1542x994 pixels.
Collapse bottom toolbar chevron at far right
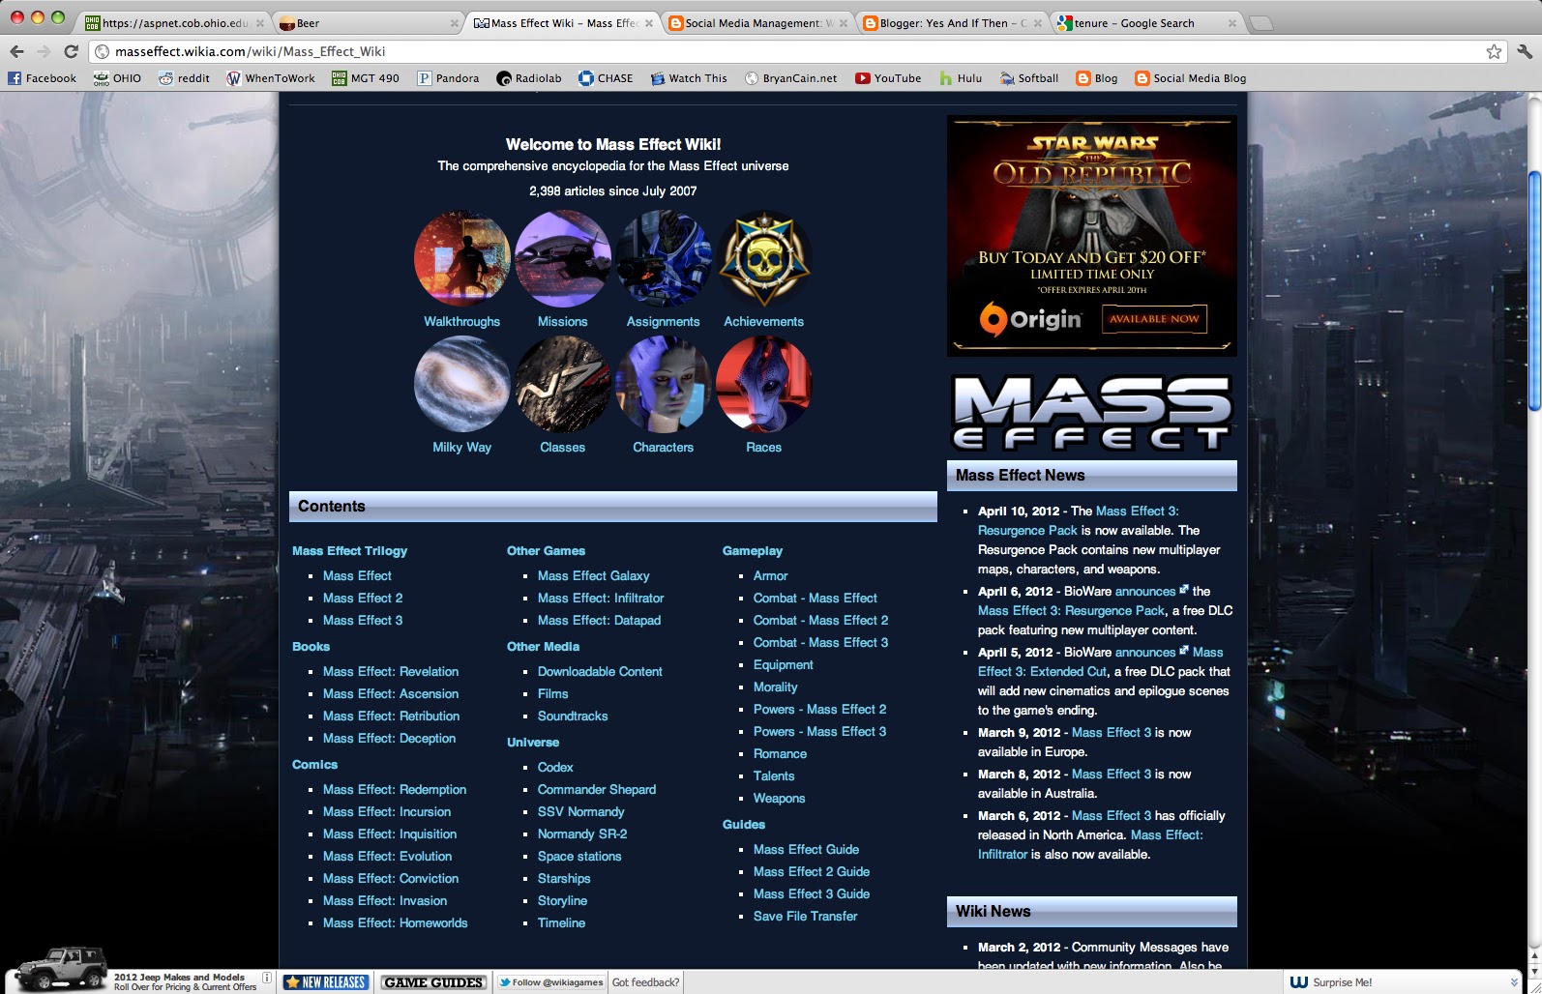click(1514, 982)
